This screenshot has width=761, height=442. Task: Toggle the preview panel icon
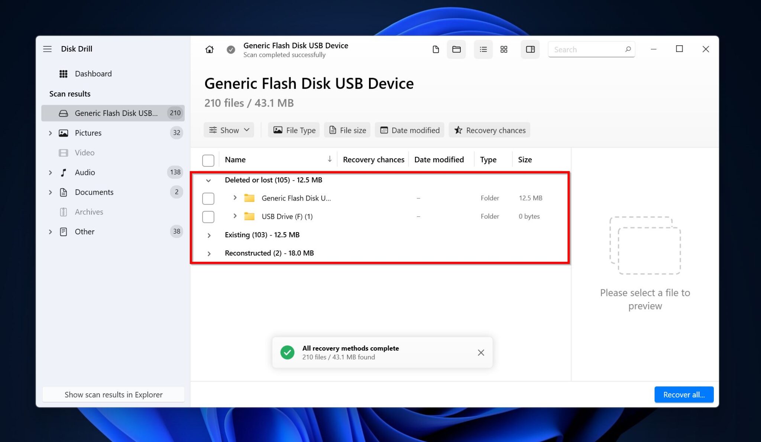530,49
